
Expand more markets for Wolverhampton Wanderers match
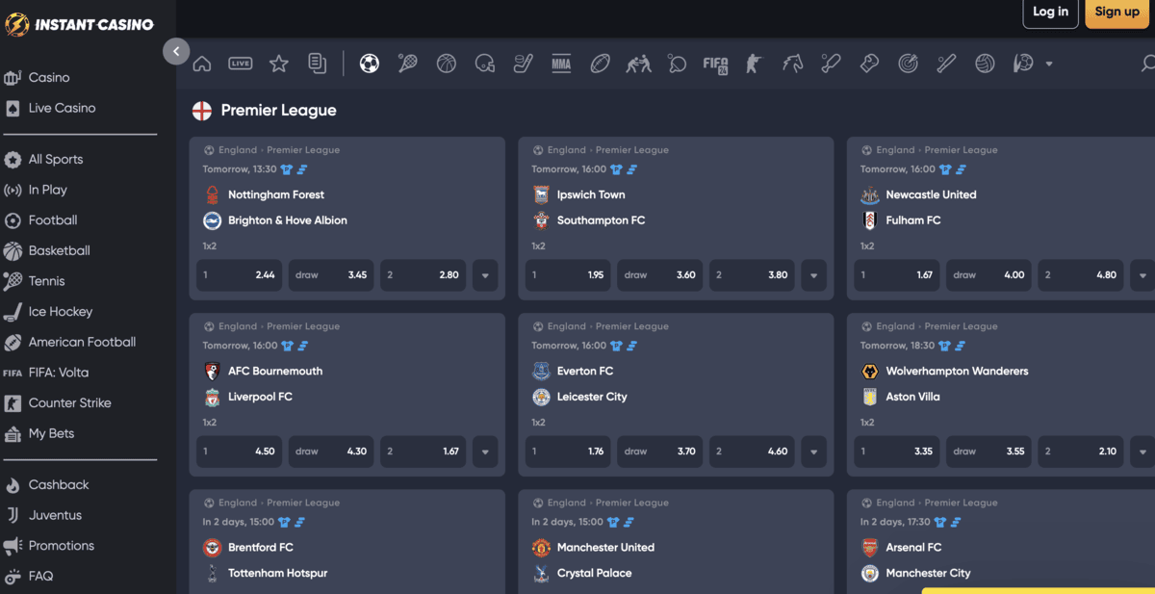point(1142,452)
